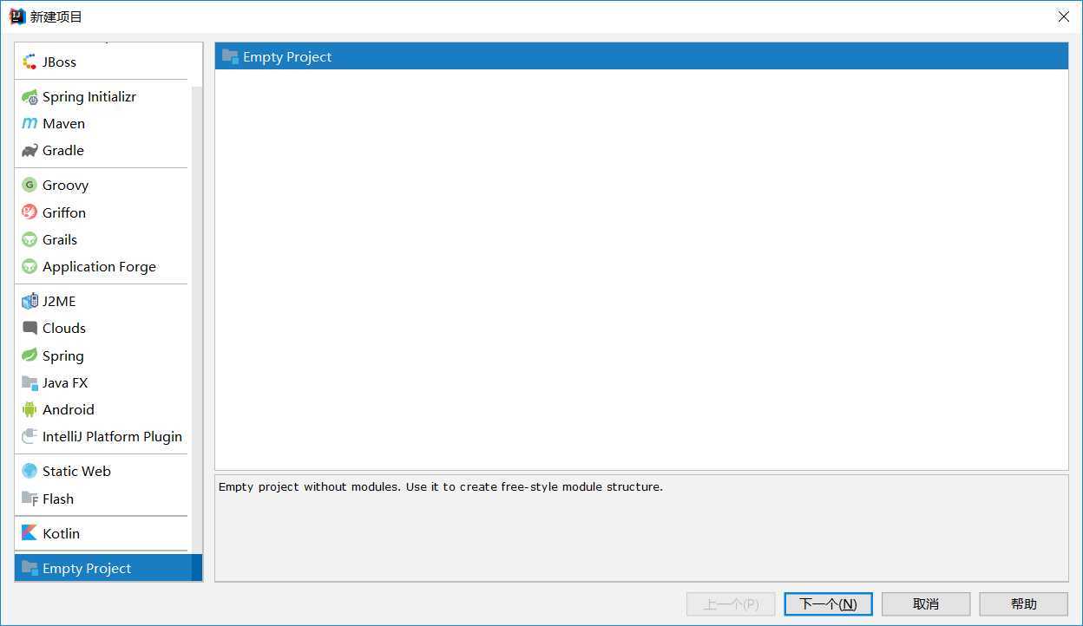
Task: Select the Groovy green G icon
Action: [x=30, y=186]
